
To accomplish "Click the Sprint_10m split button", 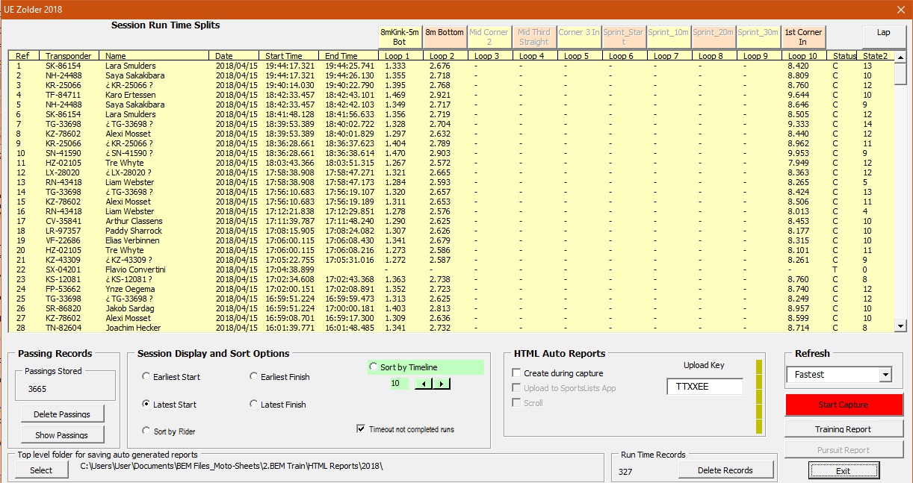I will point(669,37).
